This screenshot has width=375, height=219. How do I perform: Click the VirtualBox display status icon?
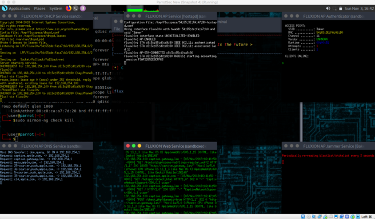[x=336, y=217]
